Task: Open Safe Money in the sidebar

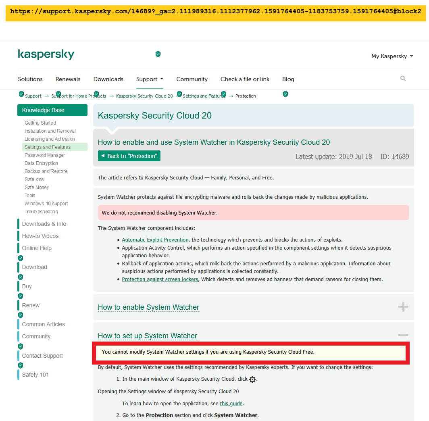Action: pos(37,188)
